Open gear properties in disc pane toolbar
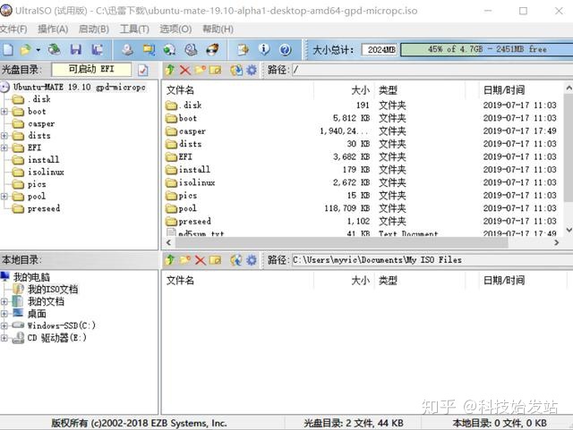This screenshot has width=573, height=430. pos(252,70)
